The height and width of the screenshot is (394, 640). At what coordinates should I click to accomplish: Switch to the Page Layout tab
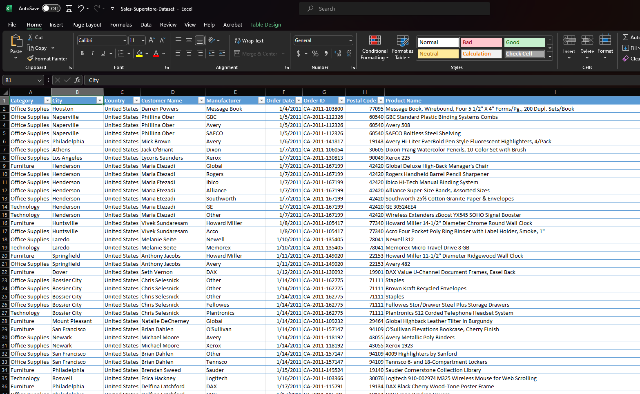pyautogui.click(x=87, y=24)
